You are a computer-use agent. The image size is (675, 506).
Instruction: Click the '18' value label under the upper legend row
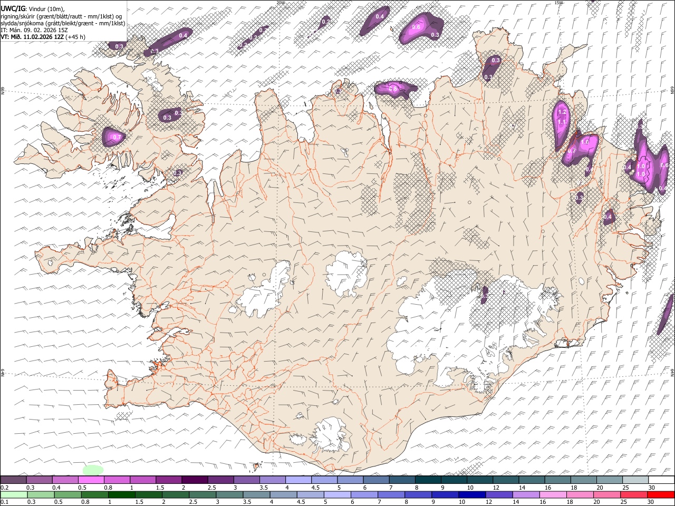pyautogui.click(x=574, y=488)
